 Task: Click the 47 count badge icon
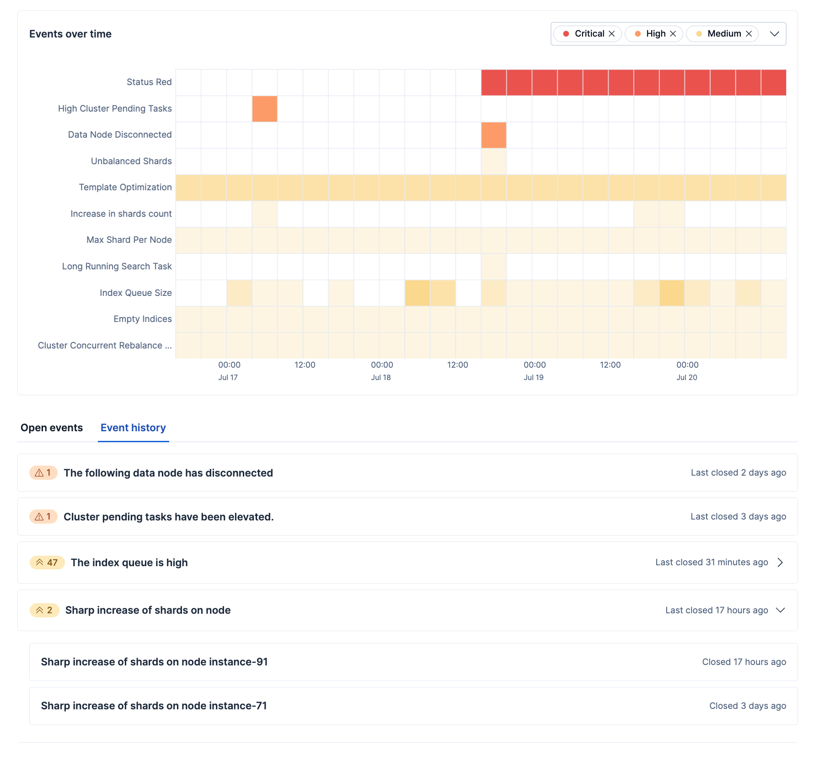point(47,563)
